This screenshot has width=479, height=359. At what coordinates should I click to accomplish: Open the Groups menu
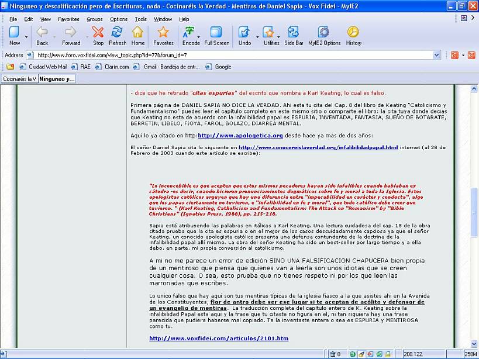pos(94,19)
